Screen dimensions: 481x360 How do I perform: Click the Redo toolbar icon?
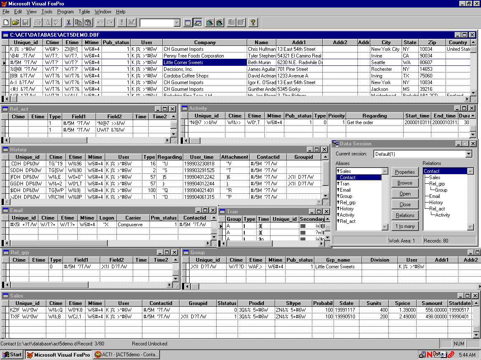coord(110,22)
